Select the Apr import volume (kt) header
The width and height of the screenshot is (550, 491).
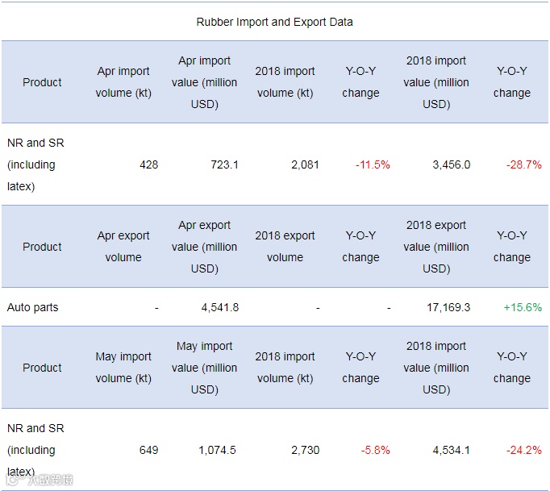[x=123, y=82]
